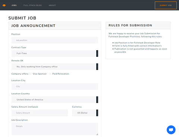
Task: Open the Location Country dropdown
Action: point(55,100)
